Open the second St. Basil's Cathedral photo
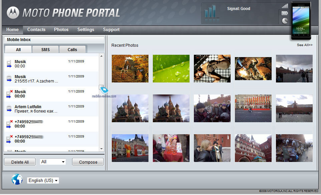Image resolution: width=321 pixels, height=195 pixels. pos(171,109)
